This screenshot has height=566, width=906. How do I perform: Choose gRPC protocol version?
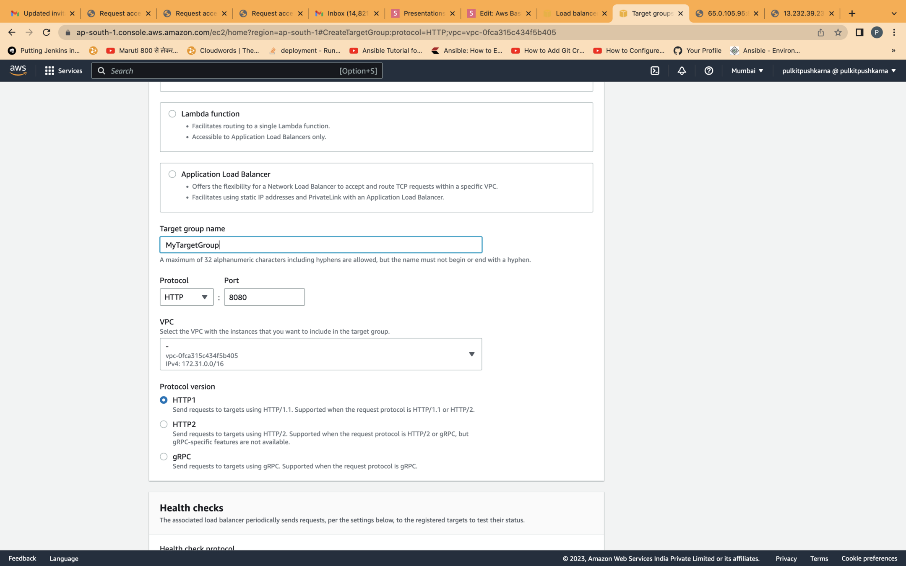pos(164,457)
